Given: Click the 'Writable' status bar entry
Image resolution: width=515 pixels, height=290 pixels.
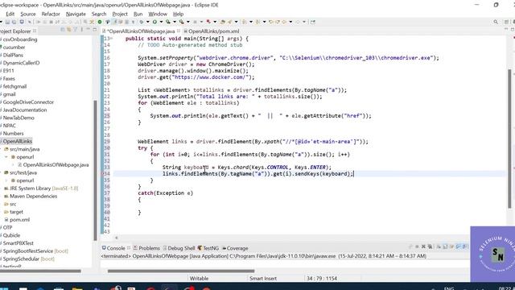Looking at the screenshot, I should click(199, 278).
